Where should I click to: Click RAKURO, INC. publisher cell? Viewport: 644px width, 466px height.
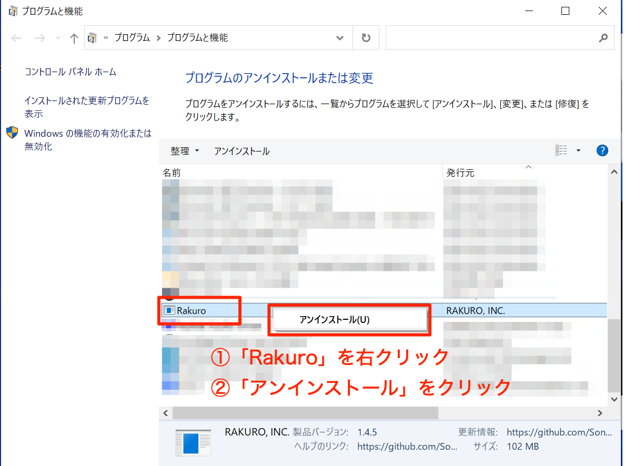pos(476,310)
